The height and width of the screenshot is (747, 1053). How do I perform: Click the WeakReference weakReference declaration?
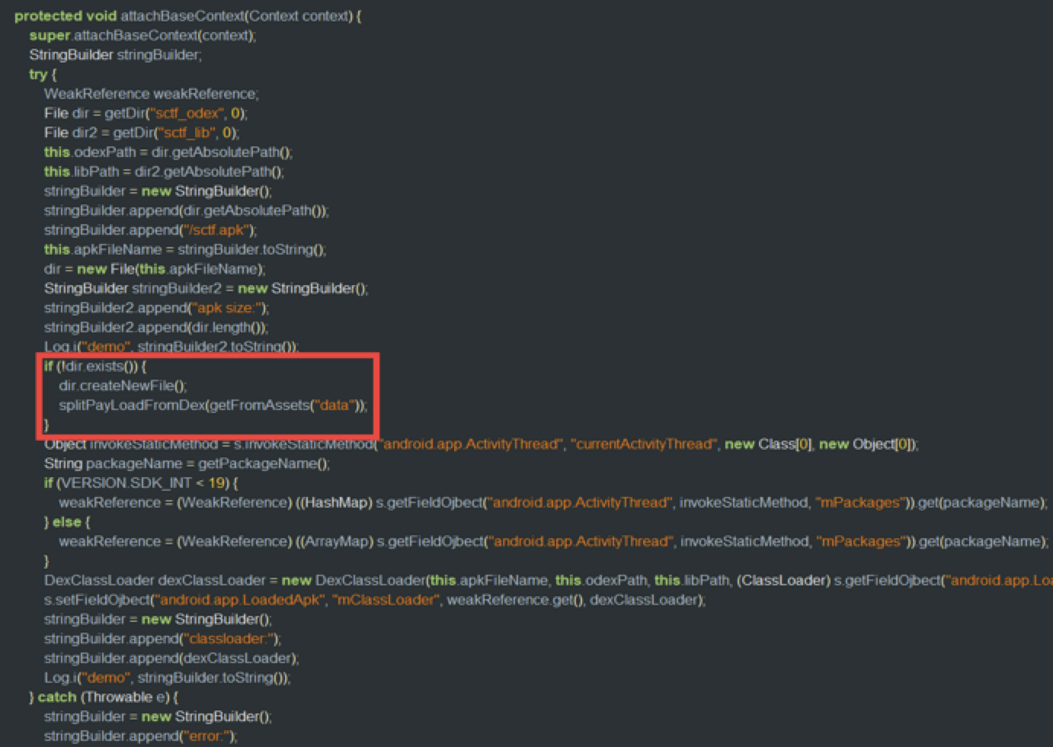(x=151, y=94)
